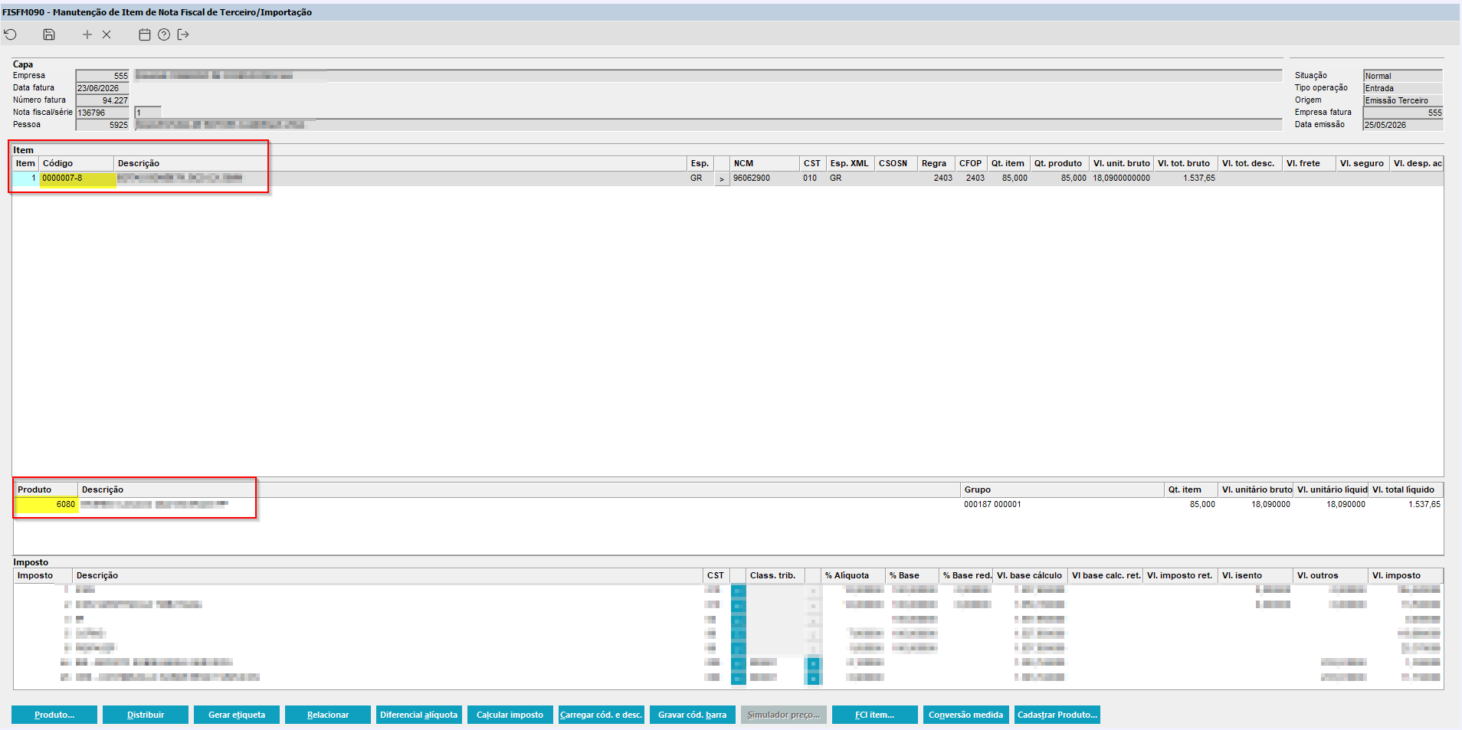Click the Vl. base cálculo column header
Viewport: 1462px width, 730px height.
pyautogui.click(x=1030, y=575)
